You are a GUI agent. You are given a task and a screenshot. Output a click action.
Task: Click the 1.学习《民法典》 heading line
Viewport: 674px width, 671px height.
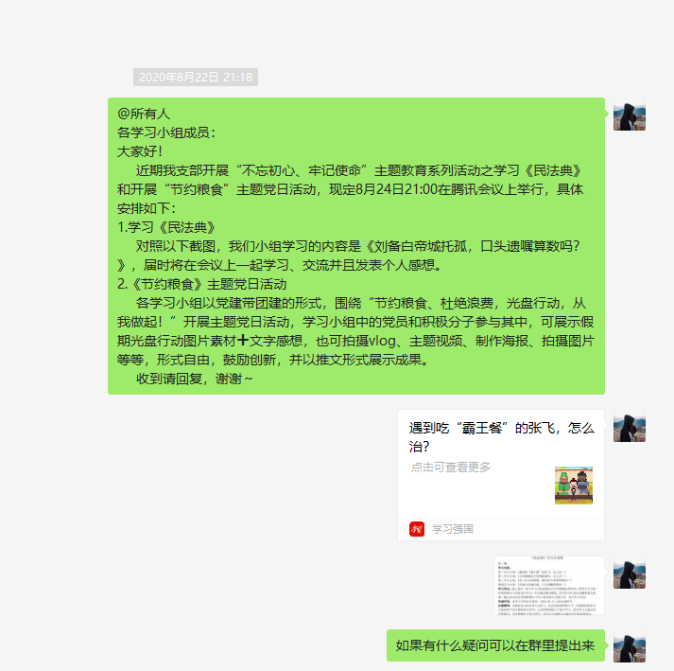click(166, 227)
